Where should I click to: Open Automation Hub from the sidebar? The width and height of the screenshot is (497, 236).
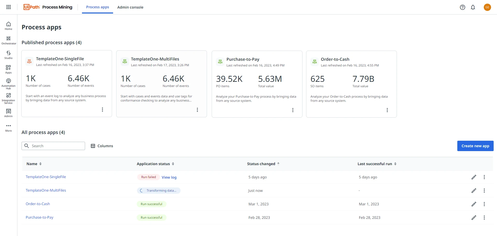point(9,84)
